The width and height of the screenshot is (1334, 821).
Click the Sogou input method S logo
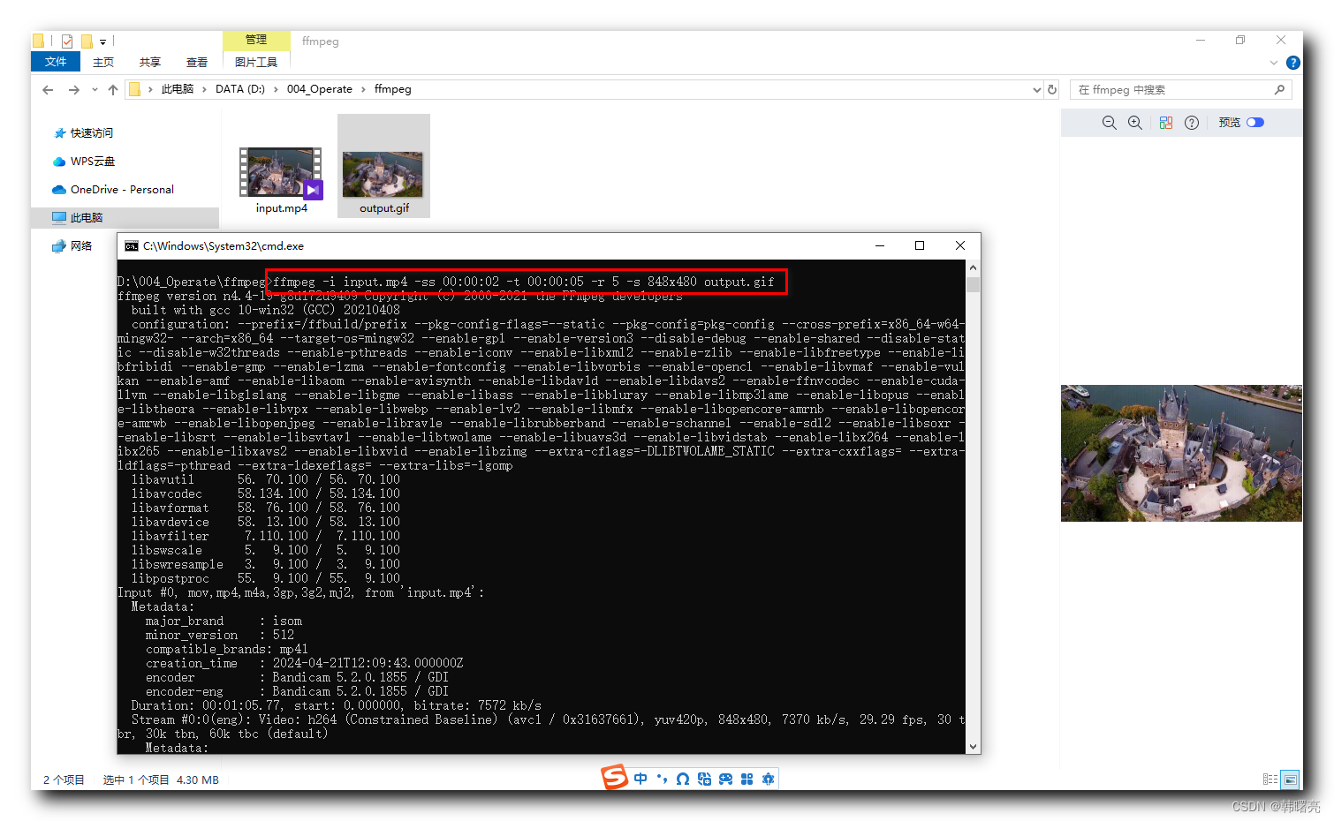tap(614, 778)
